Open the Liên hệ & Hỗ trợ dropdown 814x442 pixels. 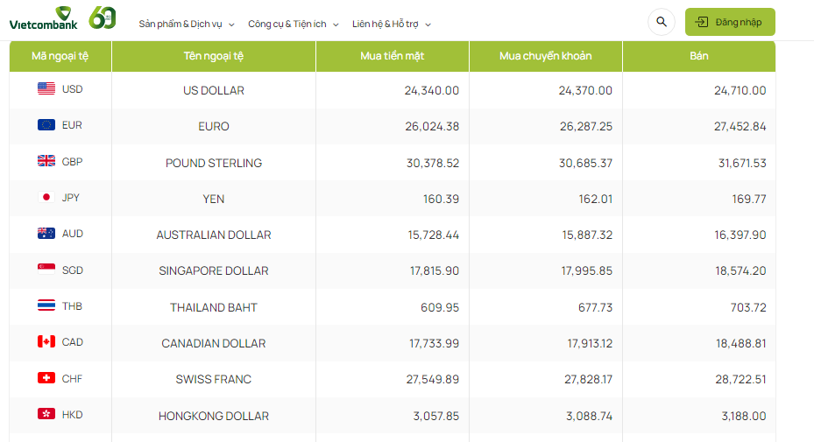coord(392,24)
